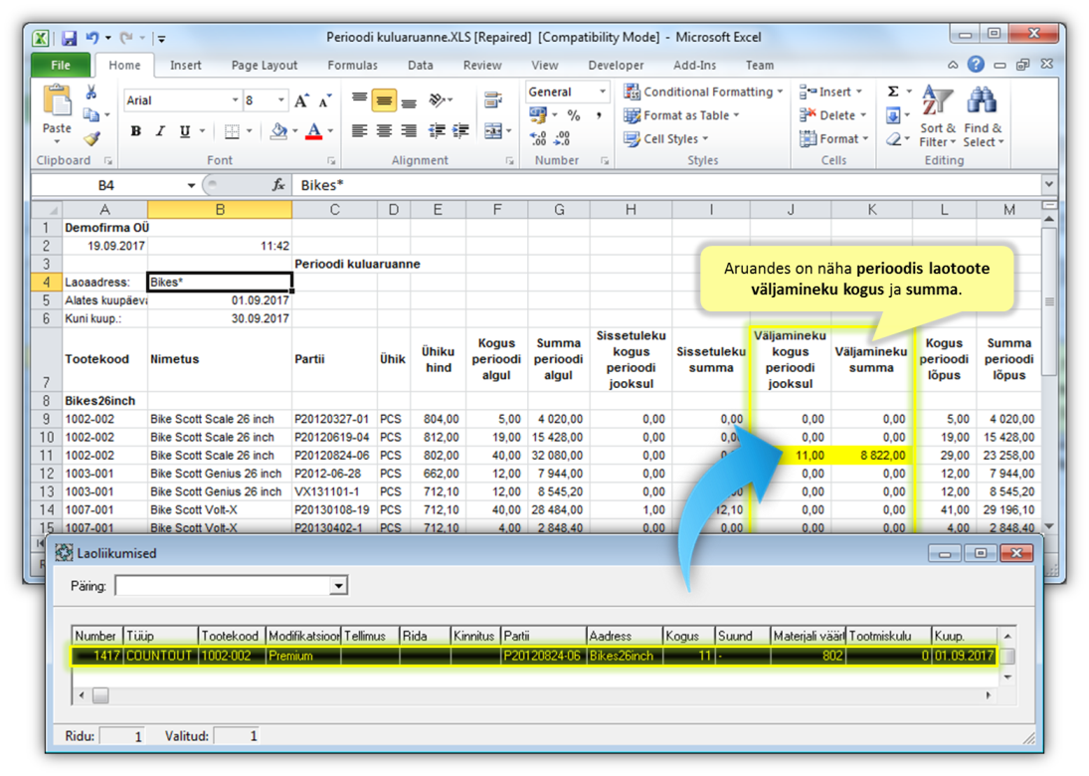Open Sort & Filter menu
The width and height of the screenshot is (1089, 776).
click(937, 116)
